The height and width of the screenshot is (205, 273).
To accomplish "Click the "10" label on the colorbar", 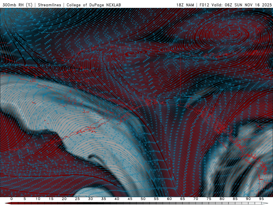I will pos(38,199).
